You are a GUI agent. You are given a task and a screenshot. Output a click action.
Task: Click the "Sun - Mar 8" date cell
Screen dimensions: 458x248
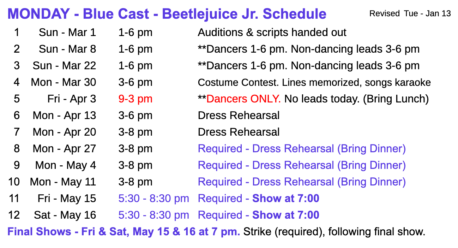(x=67, y=49)
